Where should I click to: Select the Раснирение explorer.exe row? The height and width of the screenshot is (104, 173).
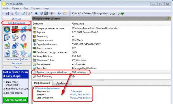tap(101, 64)
